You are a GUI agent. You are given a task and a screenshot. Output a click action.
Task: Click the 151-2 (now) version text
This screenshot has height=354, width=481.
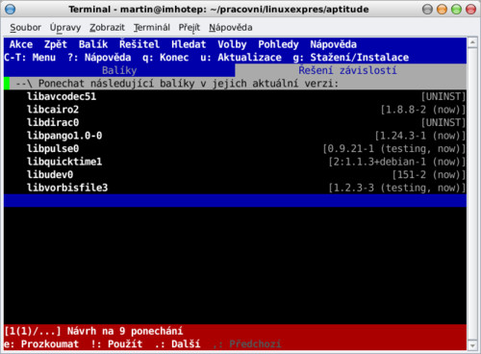(x=428, y=175)
